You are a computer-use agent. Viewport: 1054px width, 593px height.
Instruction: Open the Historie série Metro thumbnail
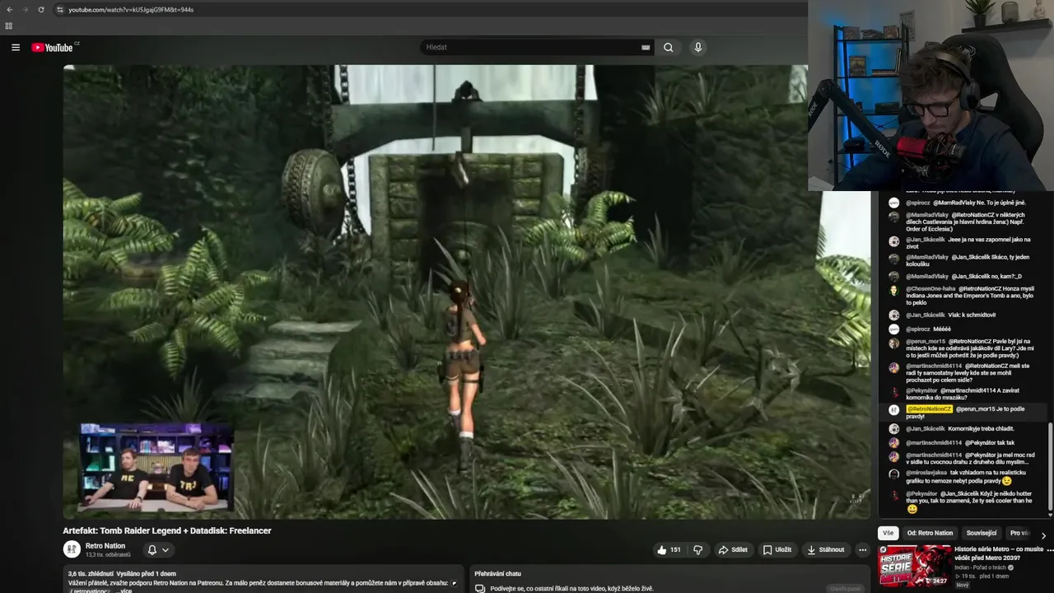pyautogui.click(x=915, y=566)
